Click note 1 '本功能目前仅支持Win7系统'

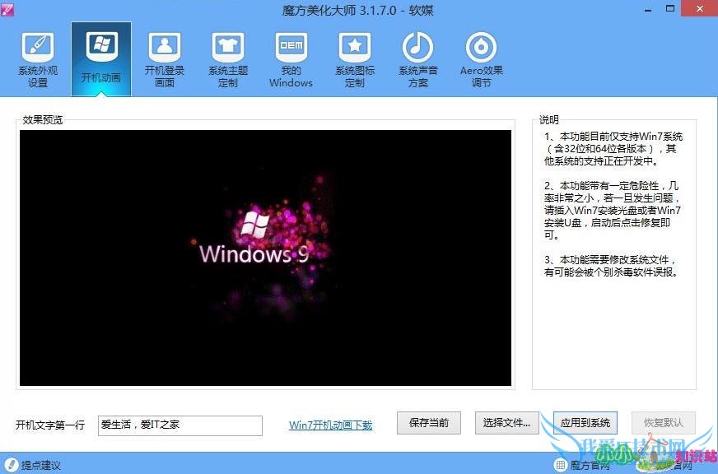[613, 149]
